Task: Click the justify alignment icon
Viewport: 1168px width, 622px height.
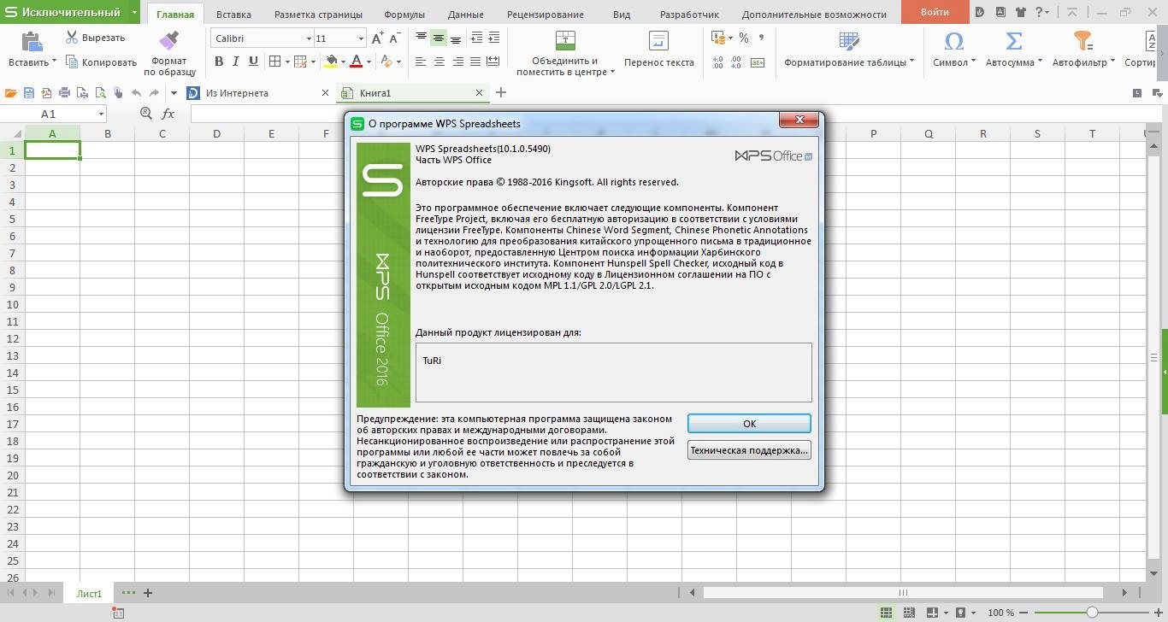Action: coord(475,62)
